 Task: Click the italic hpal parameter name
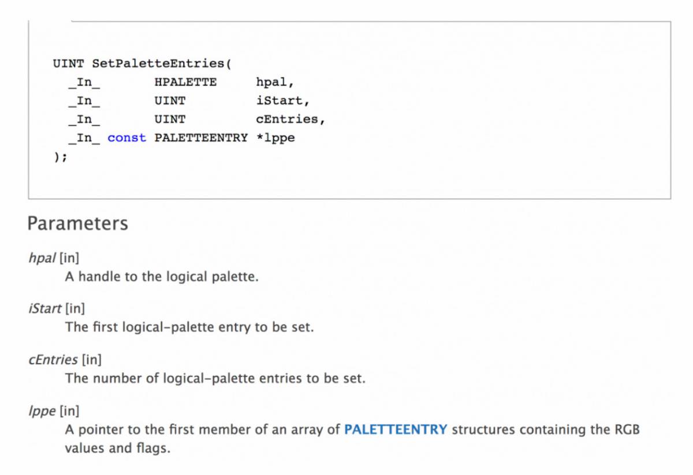[x=42, y=258]
